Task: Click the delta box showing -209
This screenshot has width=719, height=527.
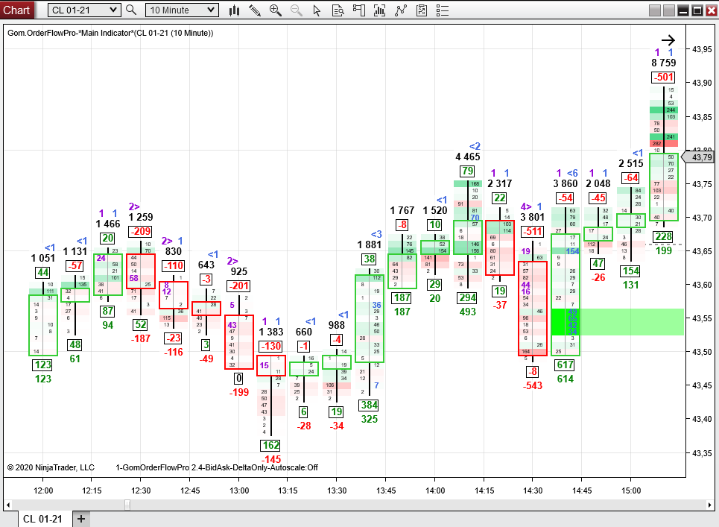Action: pyautogui.click(x=140, y=232)
